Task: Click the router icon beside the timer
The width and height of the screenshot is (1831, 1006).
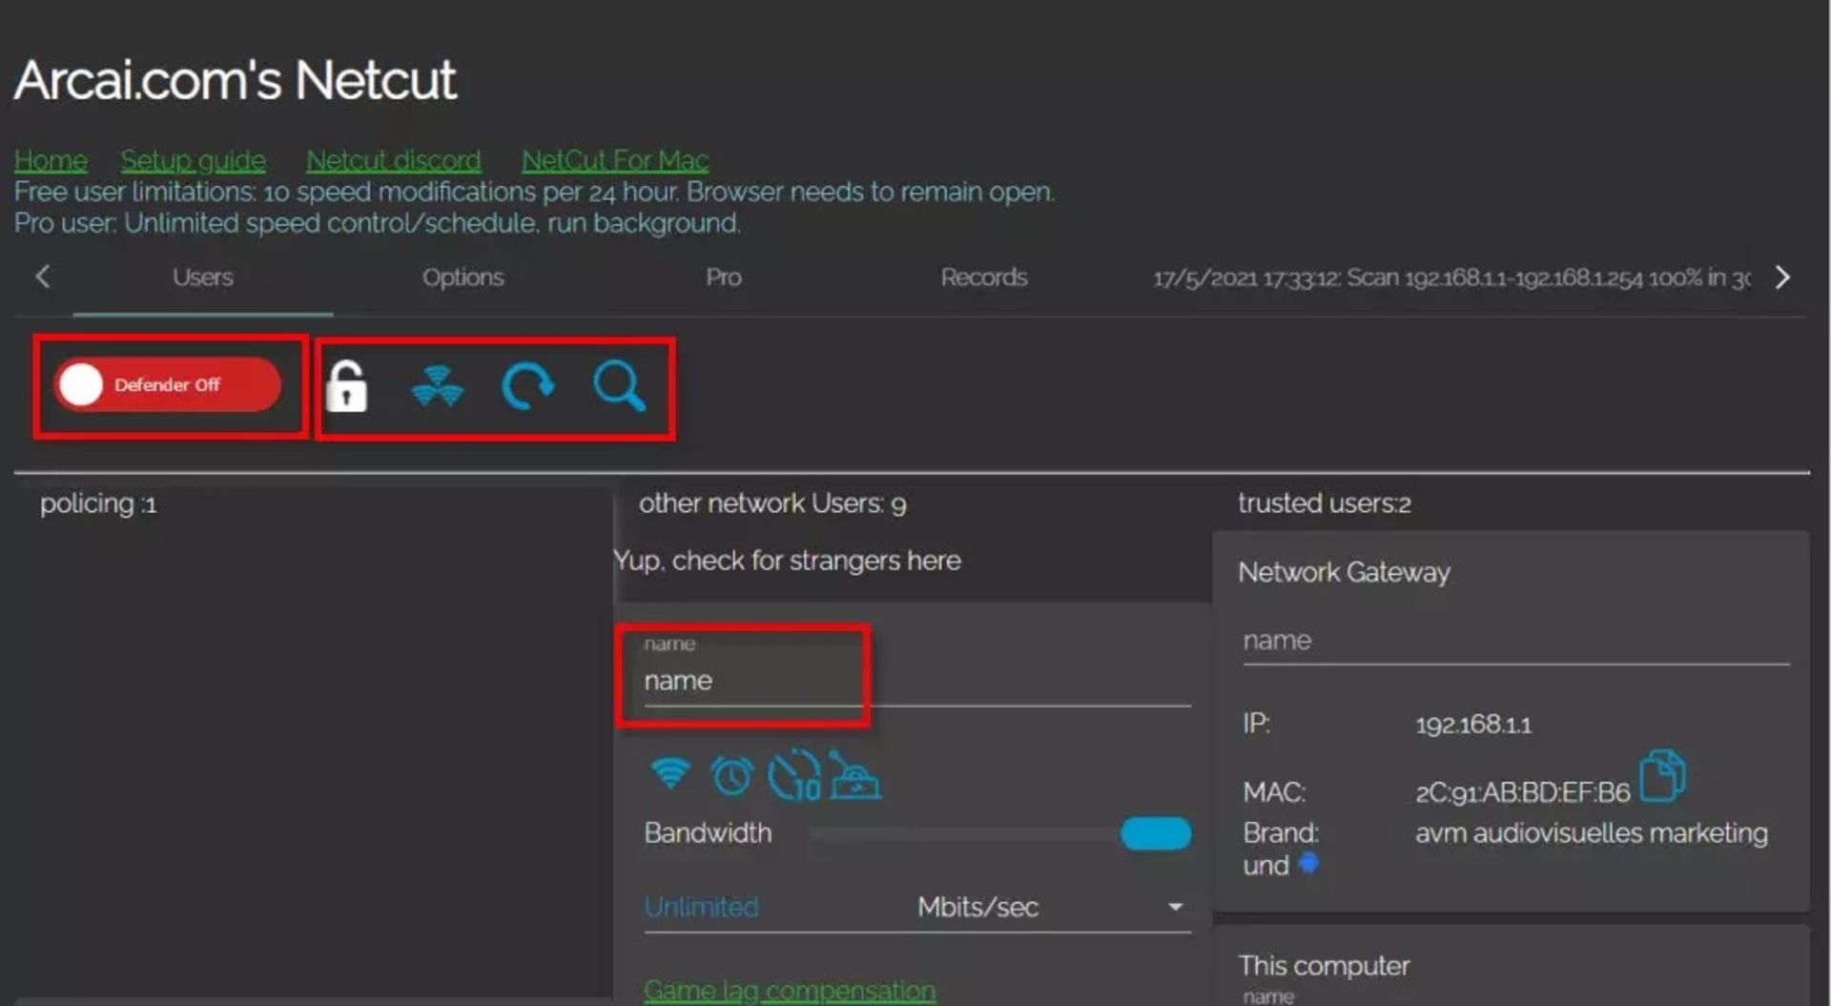Action: click(854, 775)
